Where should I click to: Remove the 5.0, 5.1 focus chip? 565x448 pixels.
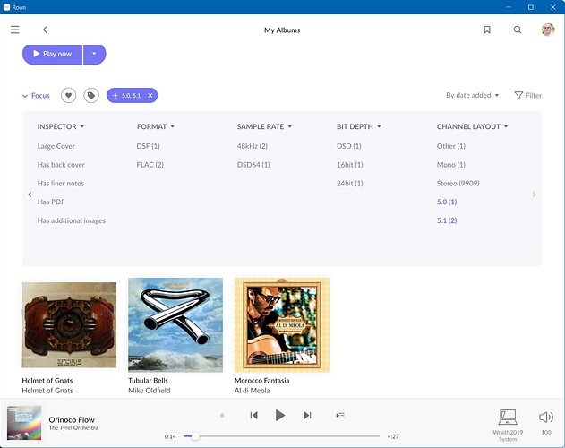tap(150, 95)
